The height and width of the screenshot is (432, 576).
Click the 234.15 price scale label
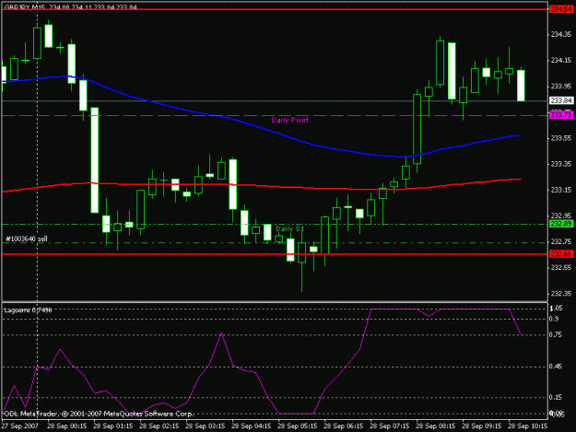(561, 60)
